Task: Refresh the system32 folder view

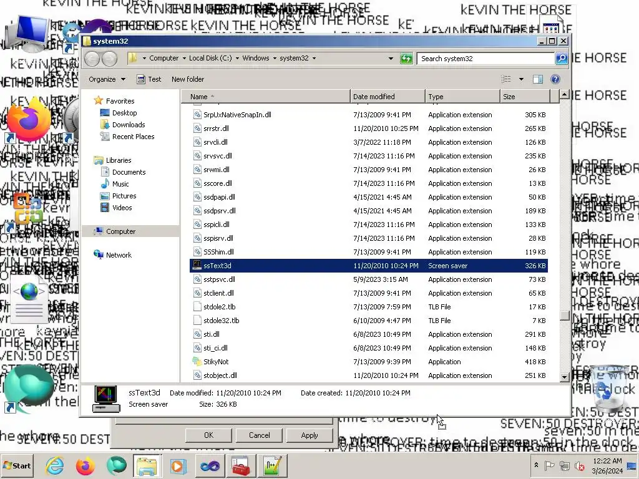Action: click(406, 58)
